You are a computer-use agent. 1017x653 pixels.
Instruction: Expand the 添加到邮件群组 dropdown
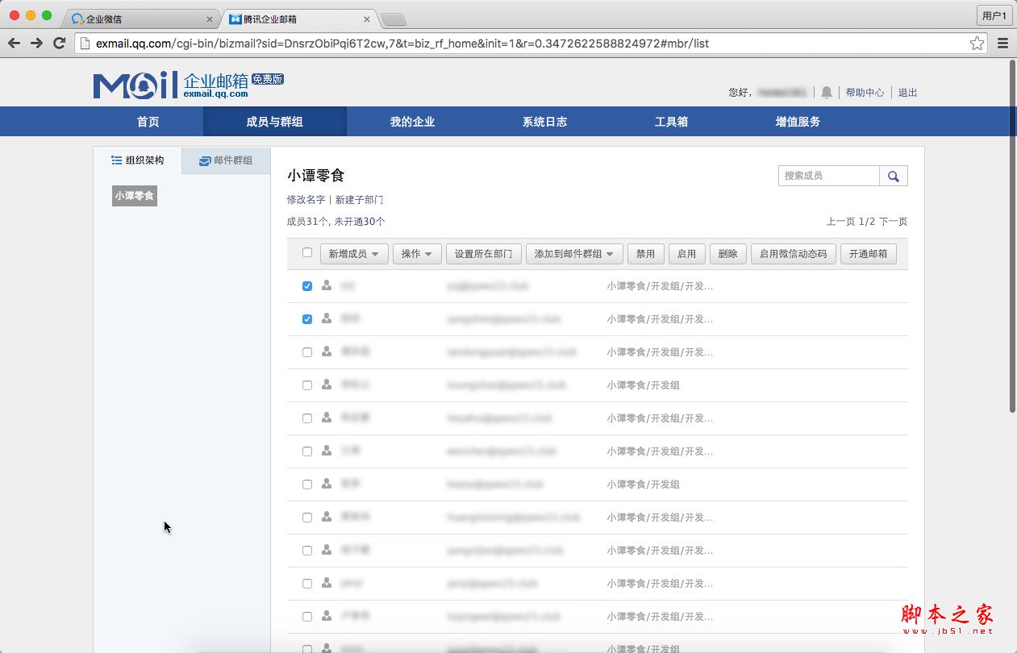point(573,252)
